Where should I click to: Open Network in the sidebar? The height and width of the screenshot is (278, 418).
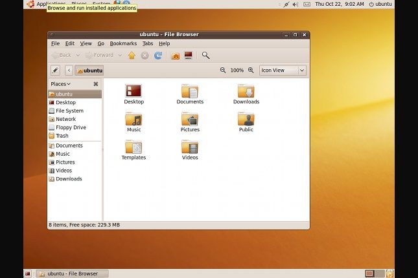pos(75,119)
